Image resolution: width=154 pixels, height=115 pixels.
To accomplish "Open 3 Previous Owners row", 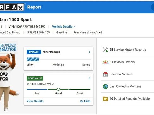I will 127,62.
